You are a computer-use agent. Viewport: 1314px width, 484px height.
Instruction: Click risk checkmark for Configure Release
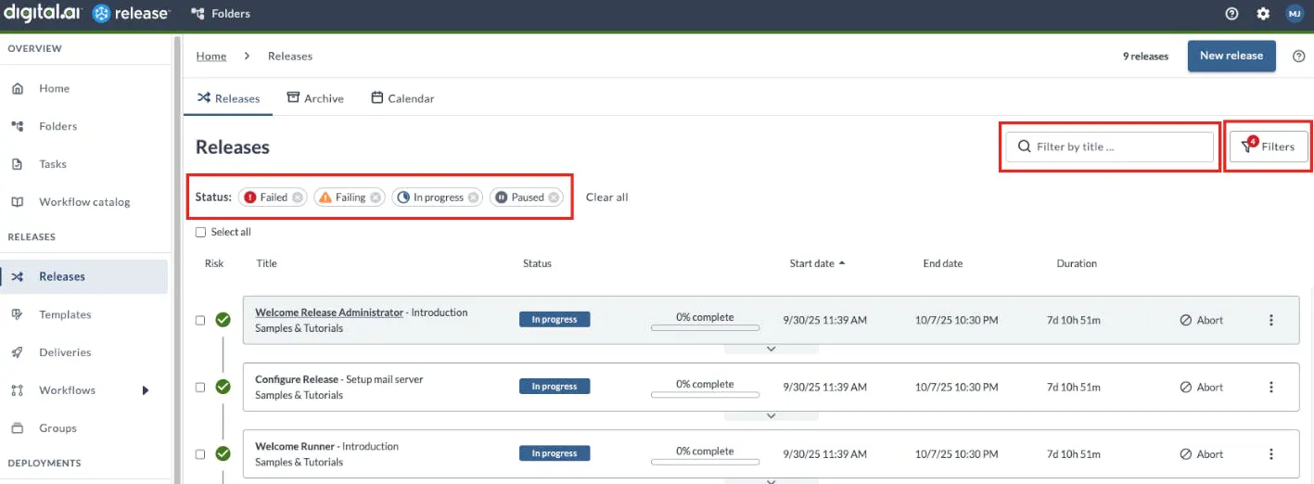click(223, 387)
